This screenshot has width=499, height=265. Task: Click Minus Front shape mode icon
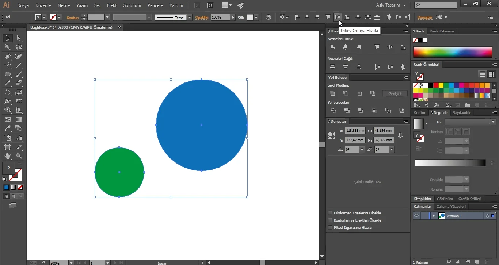(346, 93)
